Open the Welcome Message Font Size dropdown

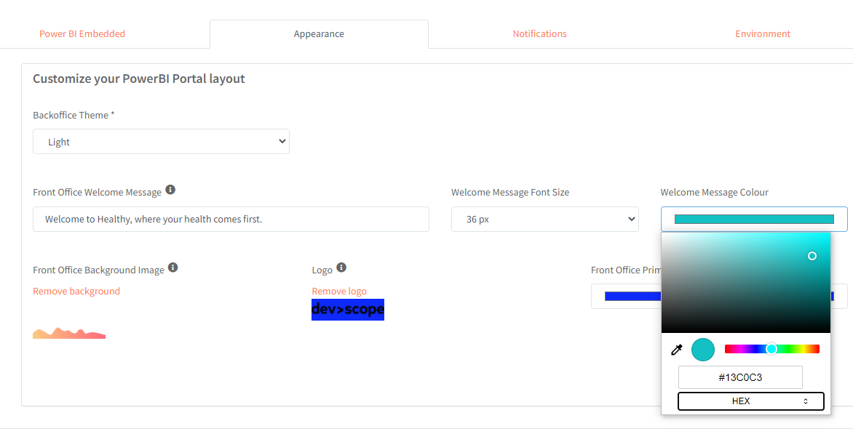click(544, 219)
